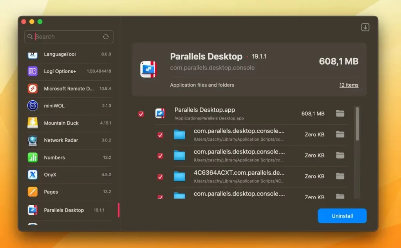Open the 12 items link

click(x=349, y=85)
